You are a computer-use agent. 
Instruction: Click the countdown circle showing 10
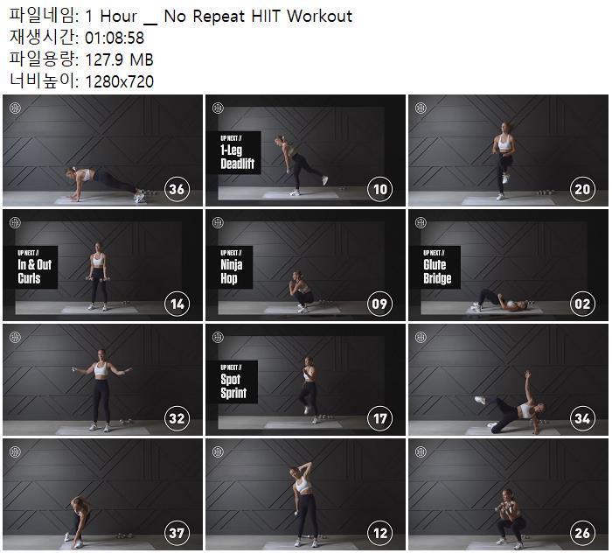tap(379, 189)
